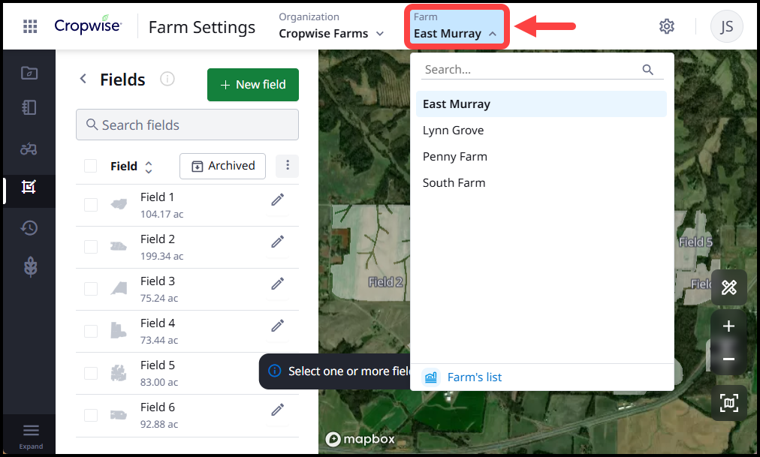This screenshot has height=457, width=760.
Task: Select South Farm in the dropdown
Action: (x=454, y=183)
